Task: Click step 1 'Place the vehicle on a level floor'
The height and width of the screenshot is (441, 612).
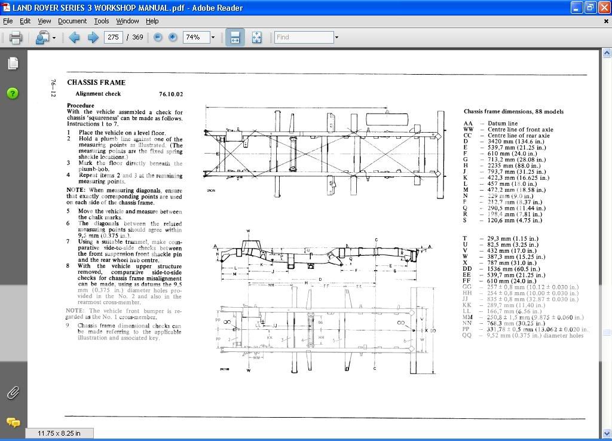Action: coord(122,133)
